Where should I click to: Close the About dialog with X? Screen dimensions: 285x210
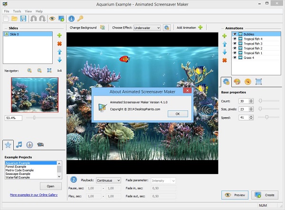tap(187, 90)
